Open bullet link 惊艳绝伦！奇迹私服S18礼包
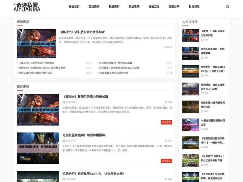 pyautogui.click(x=43, y=68)
